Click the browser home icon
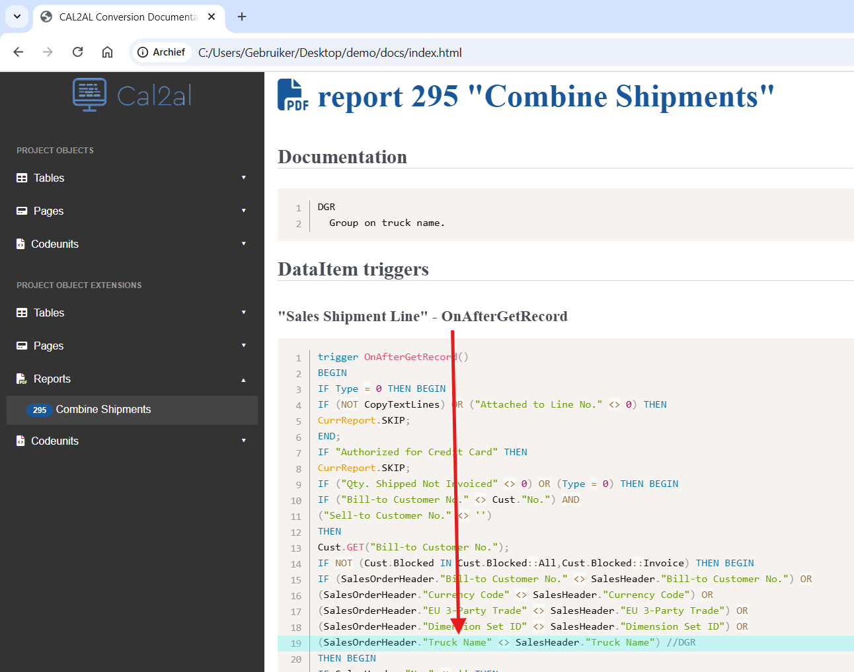Viewport: 854px width, 672px height. click(107, 52)
